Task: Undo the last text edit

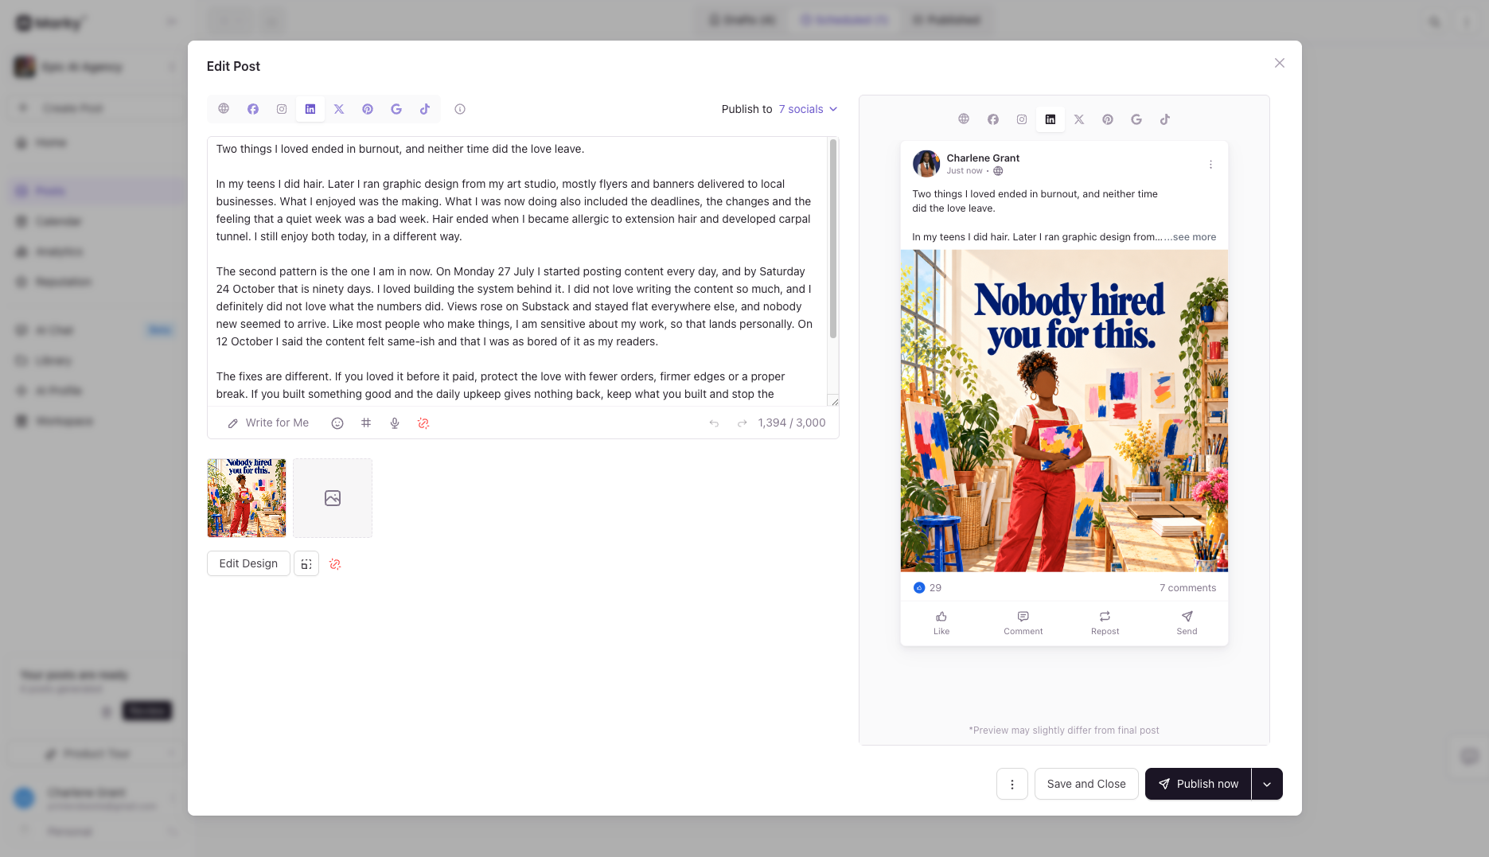Action: (714, 423)
